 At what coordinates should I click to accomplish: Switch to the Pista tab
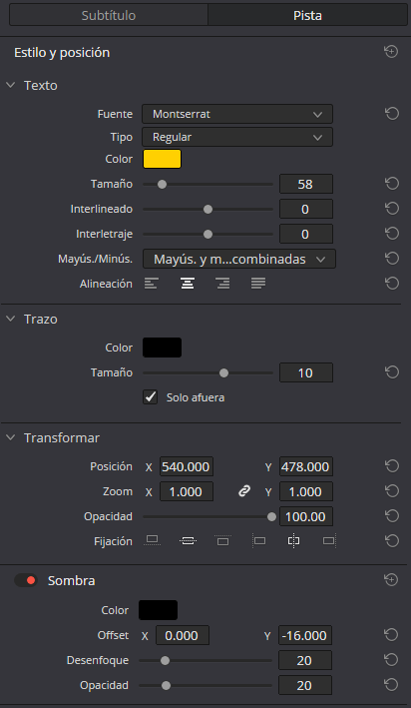tap(307, 15)
